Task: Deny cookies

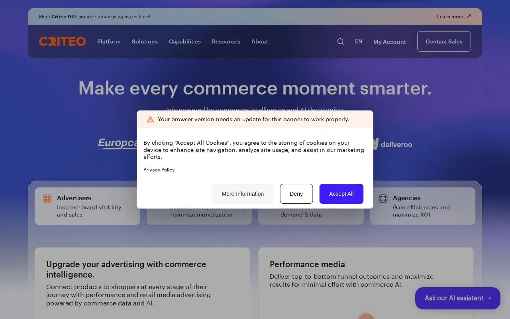Action: 296,194
